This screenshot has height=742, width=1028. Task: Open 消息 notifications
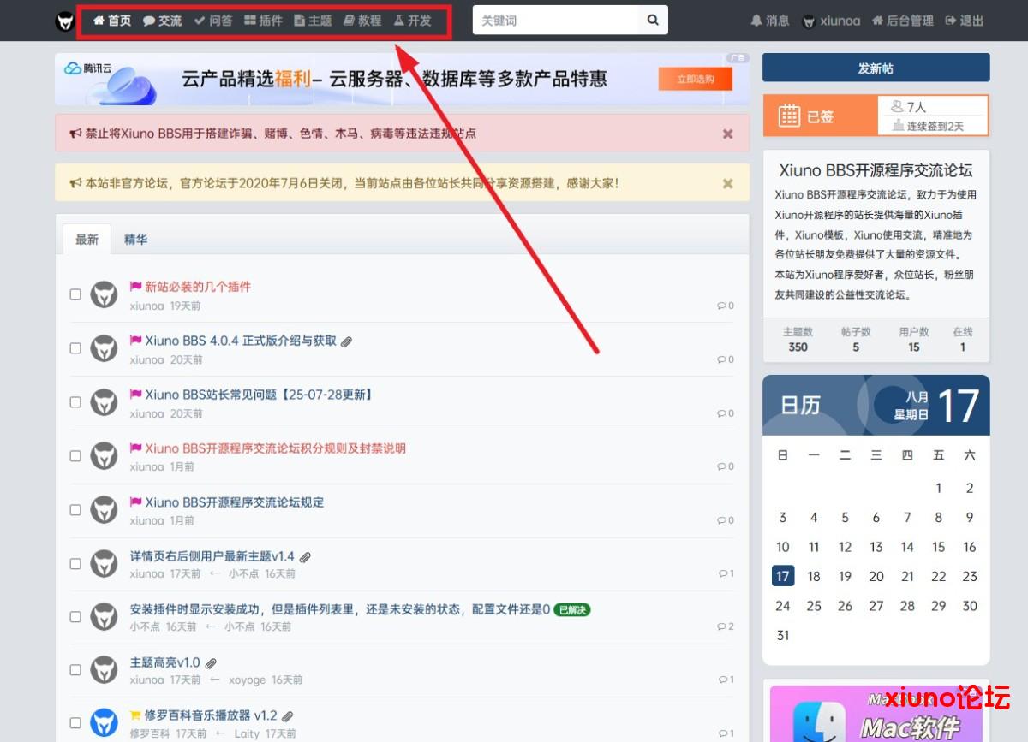click(x=769, y=21)
